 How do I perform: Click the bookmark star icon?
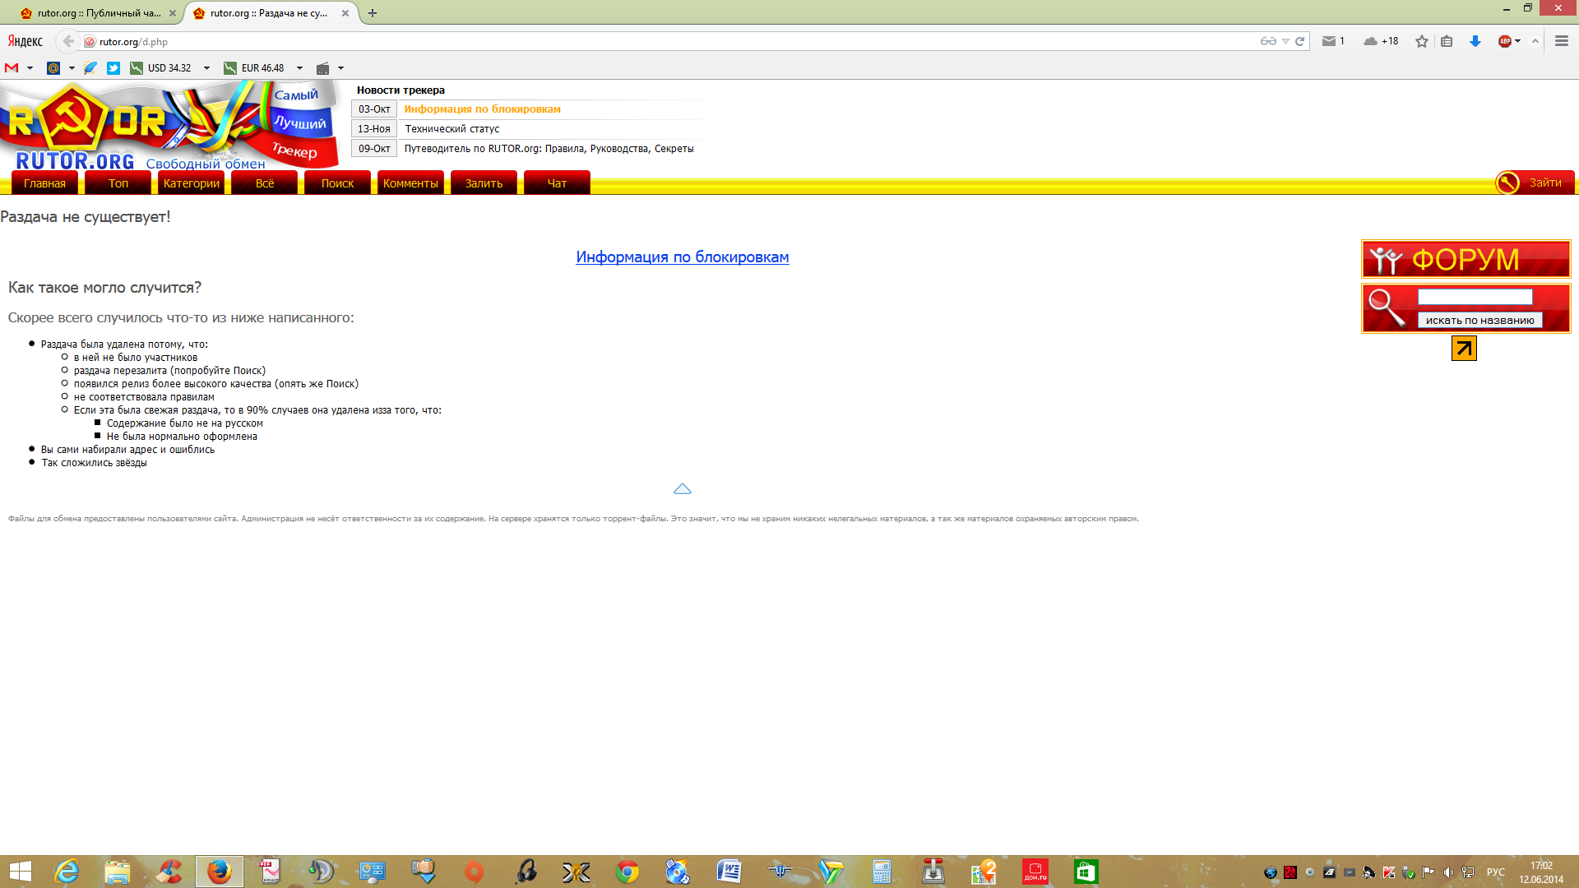[x=1421, y=41]
